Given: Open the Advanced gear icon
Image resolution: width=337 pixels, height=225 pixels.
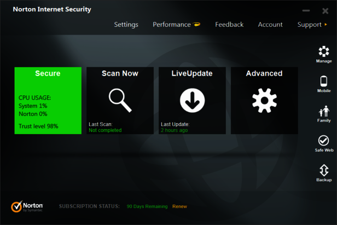Looking at the screenshot, I should tap(264, 100).
